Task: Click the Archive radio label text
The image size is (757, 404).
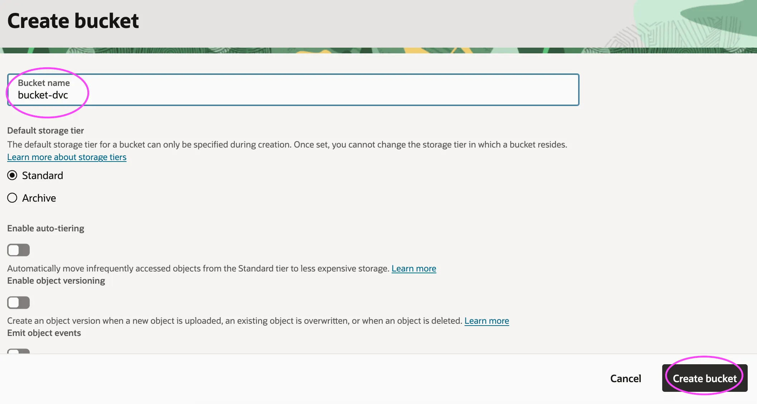Action: click(39, 198)
